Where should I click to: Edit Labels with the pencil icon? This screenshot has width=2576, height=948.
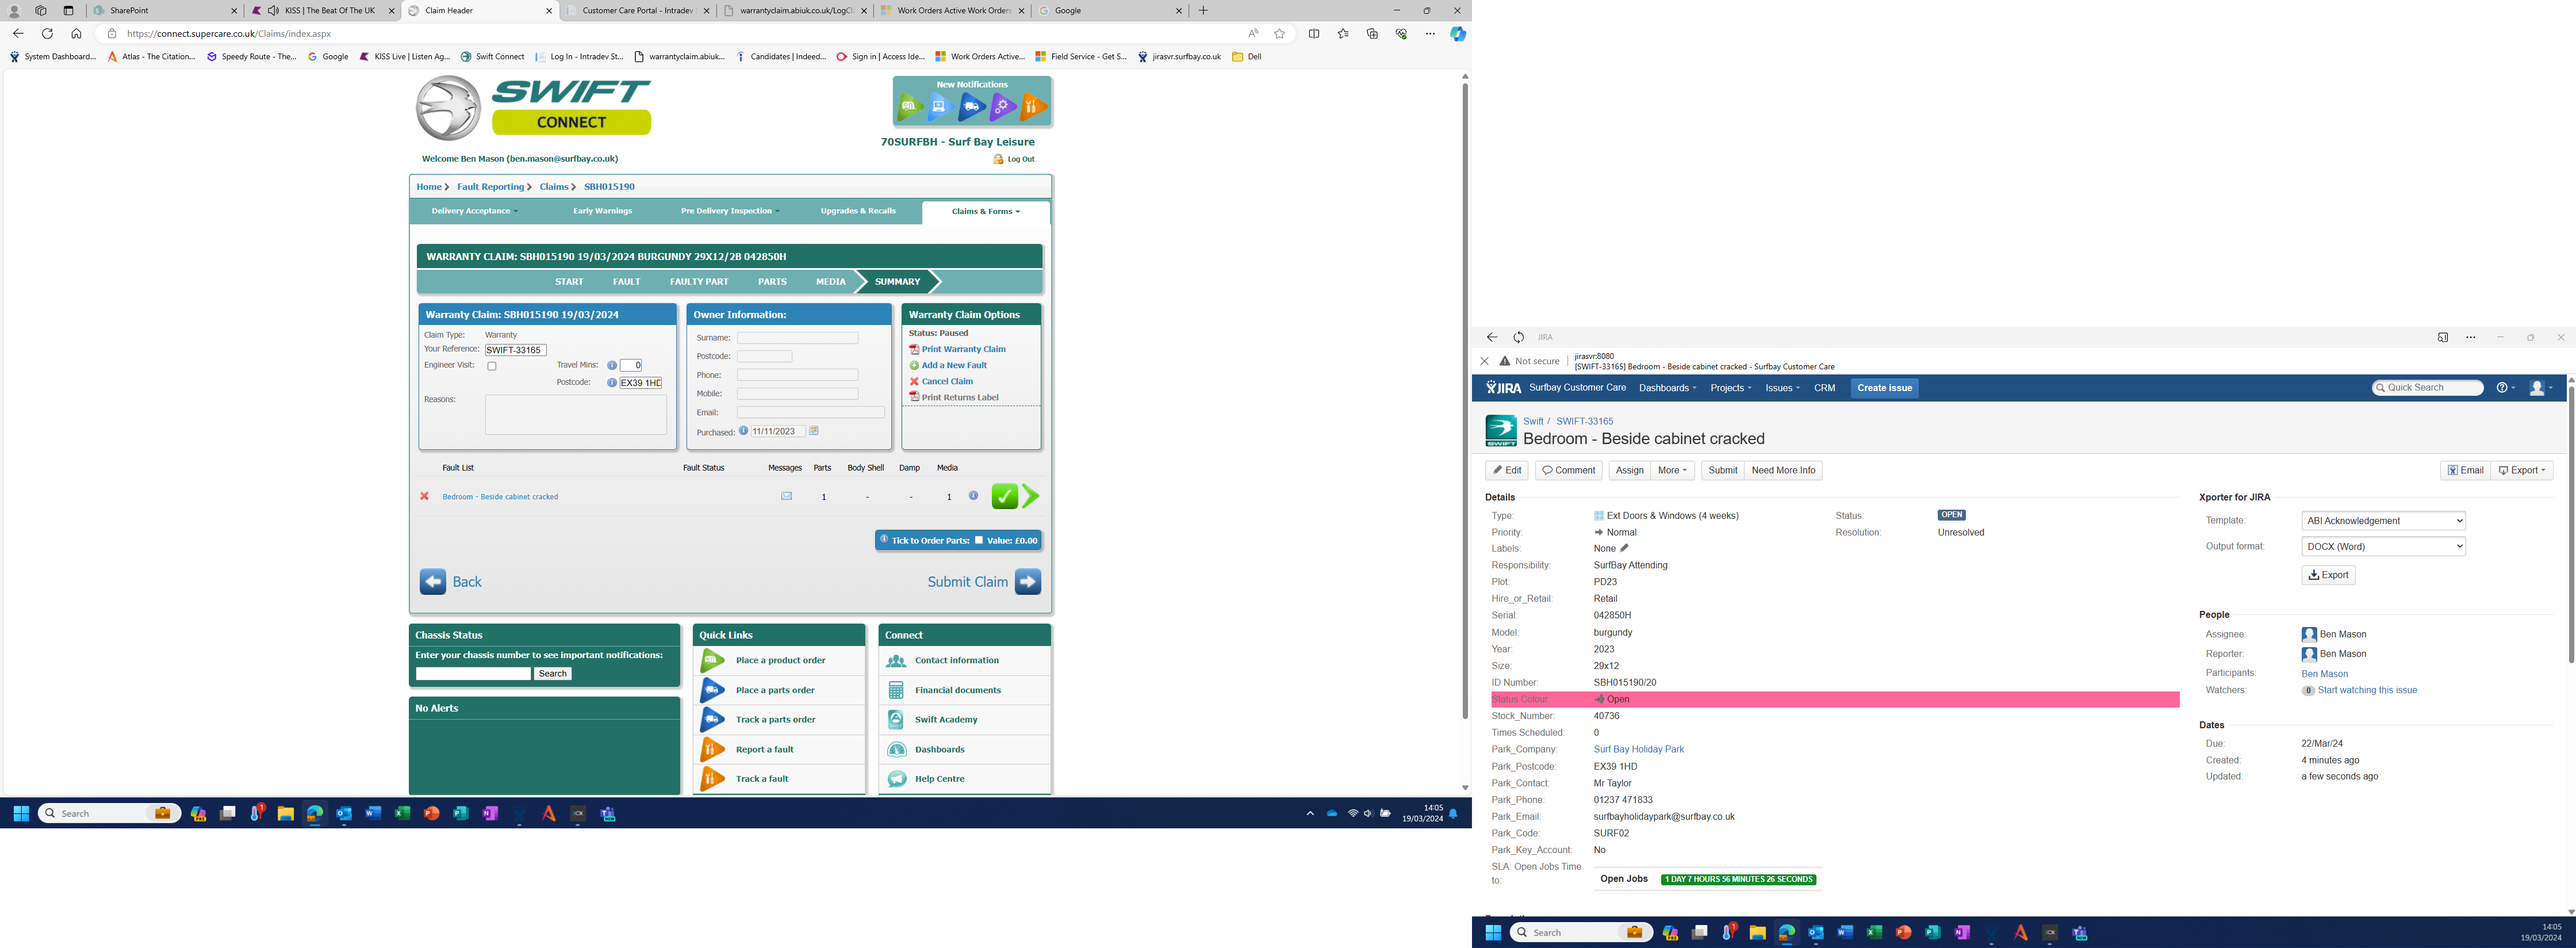tap(1624, 548)
